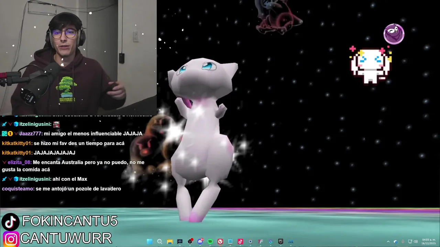This screenshot has height=247, width=440.
Task: Click the FOKINCANTU5 handle text
Action: coord(70,221)
